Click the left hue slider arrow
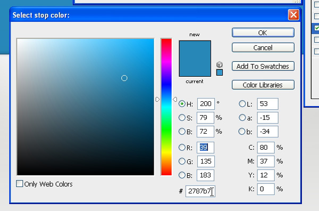The width and height of the screenshot is (319, 211). coord(158,100)
